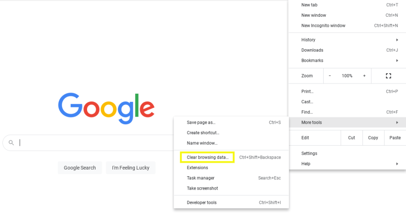Increase zoom with the plus button
The image size is (406, 224).
pos(364,76)
